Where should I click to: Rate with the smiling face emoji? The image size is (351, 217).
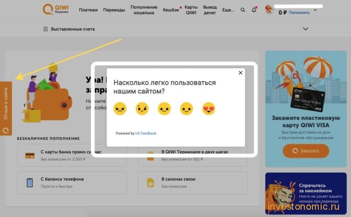[187, 109]
